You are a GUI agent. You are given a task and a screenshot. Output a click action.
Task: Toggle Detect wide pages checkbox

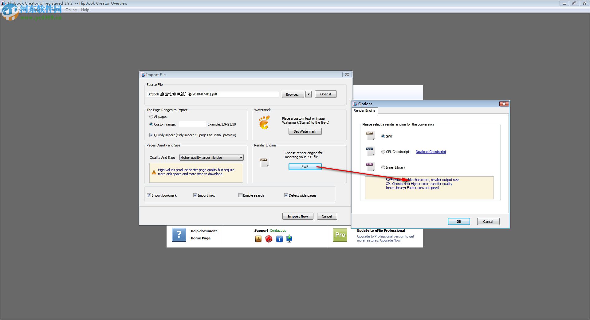286,195
